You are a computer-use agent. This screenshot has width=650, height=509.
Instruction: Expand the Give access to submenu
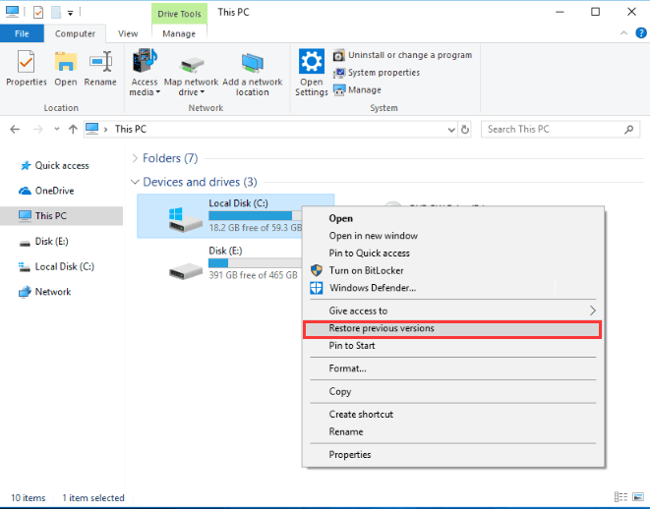pos(358,311)
